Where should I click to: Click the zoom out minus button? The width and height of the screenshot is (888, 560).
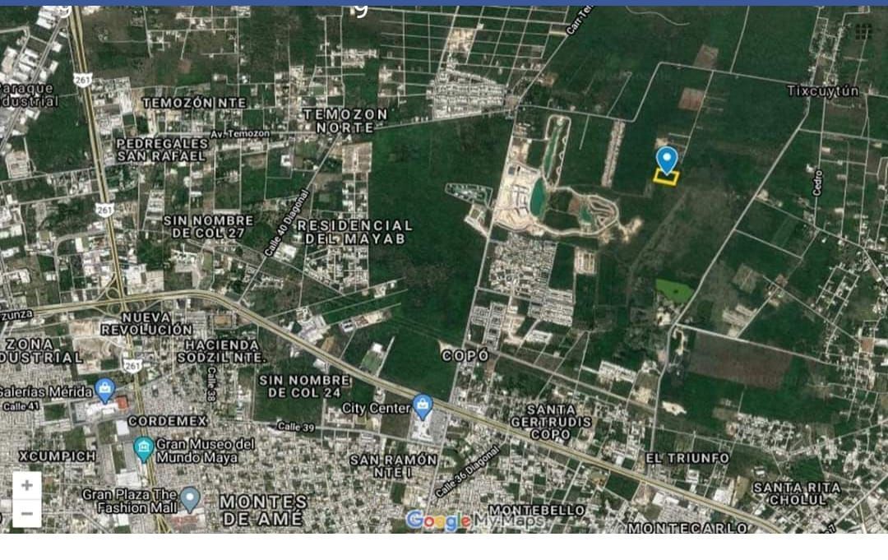(x=26, y=514)
